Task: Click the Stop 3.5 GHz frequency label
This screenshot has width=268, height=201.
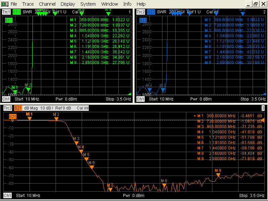Action: (x=251, y=196)
